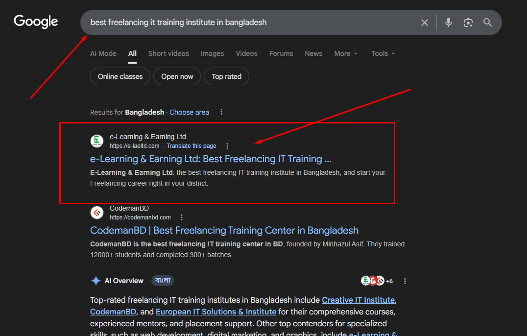
Task: Open the News tab
Action: [313, 53]
